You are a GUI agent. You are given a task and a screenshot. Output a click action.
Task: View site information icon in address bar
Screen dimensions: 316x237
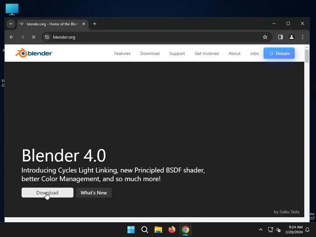[47, 37]
